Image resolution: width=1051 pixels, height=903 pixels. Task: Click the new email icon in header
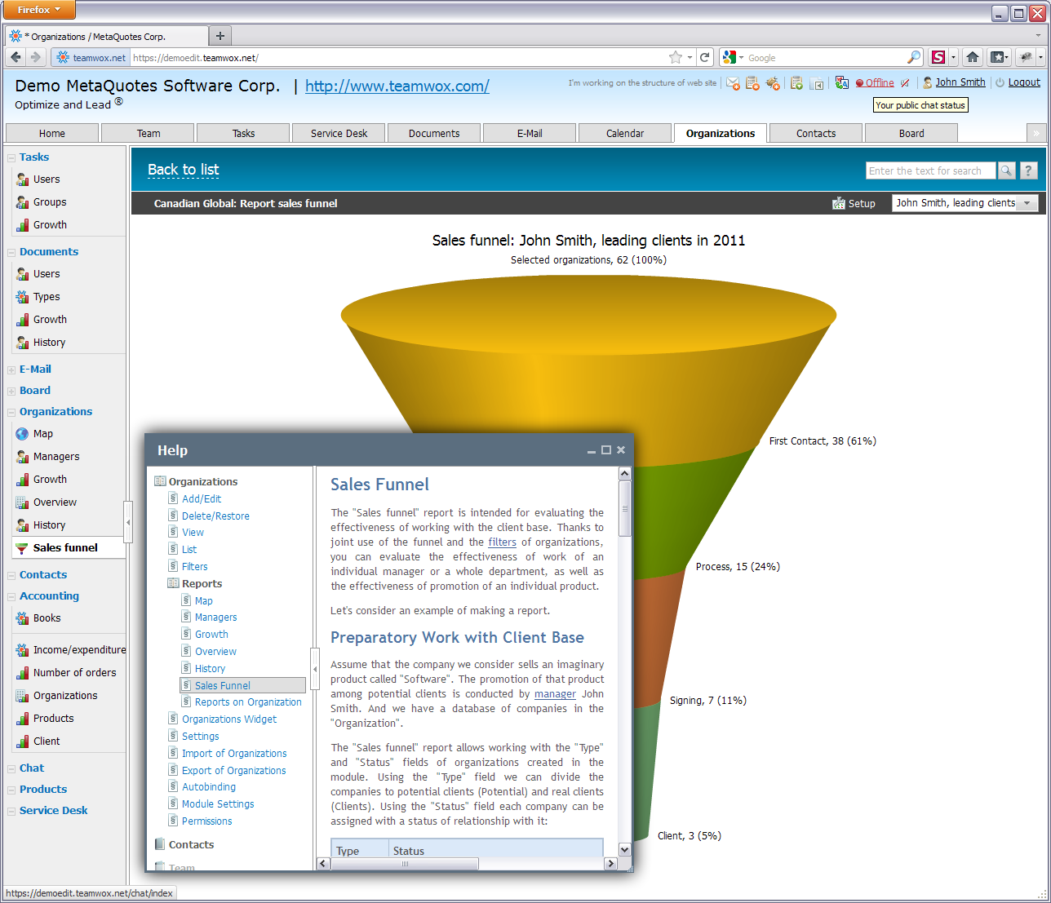pyautogui.click(x=732, y=83)
